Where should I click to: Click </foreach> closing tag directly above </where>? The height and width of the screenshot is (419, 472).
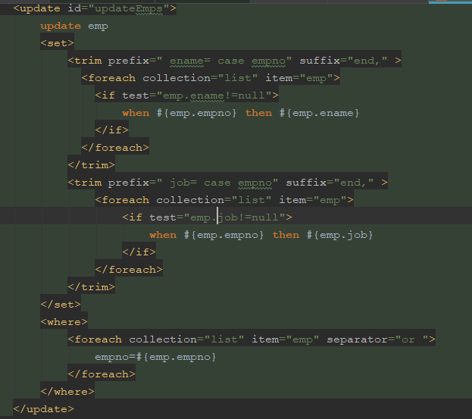(102, 374)
